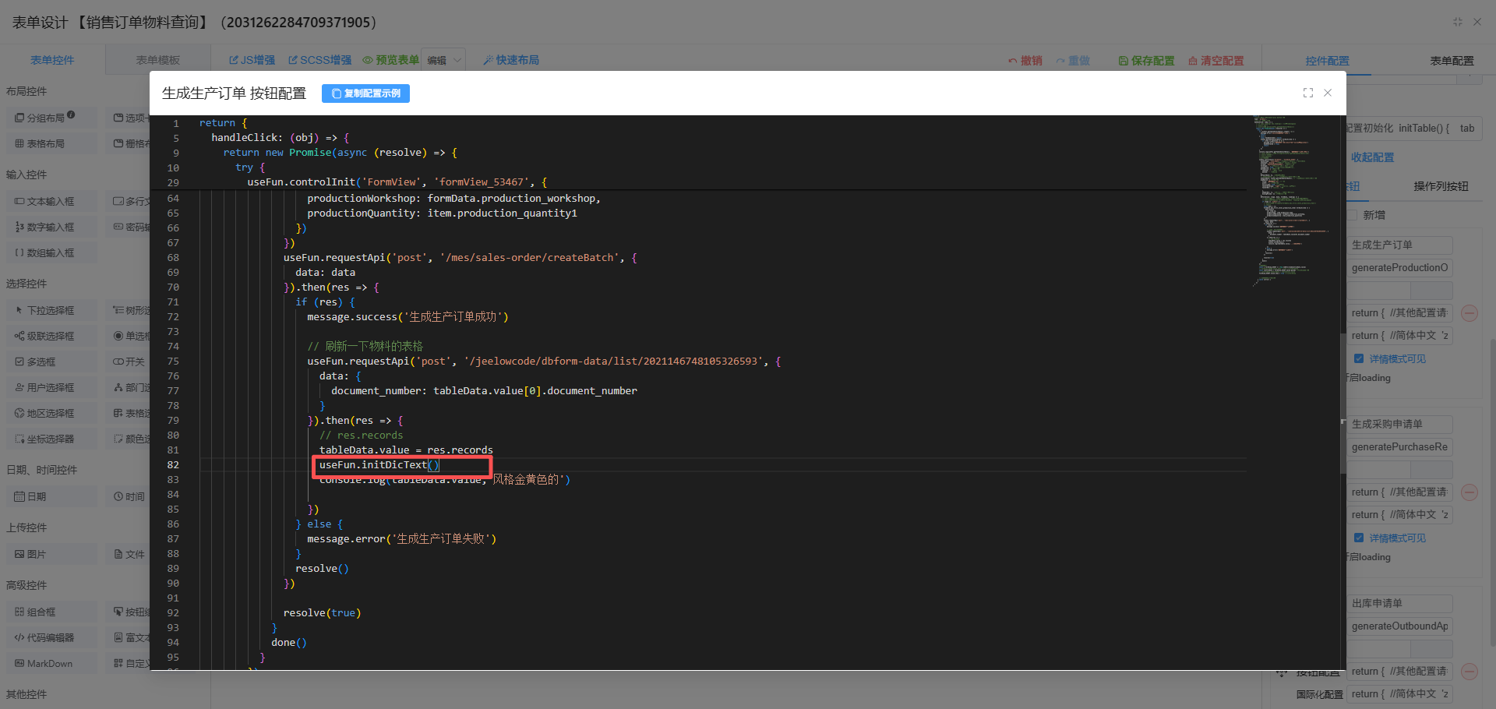1496x709 pixels.
Task: Click the 收起配置 link
Action: point(1372,157)
